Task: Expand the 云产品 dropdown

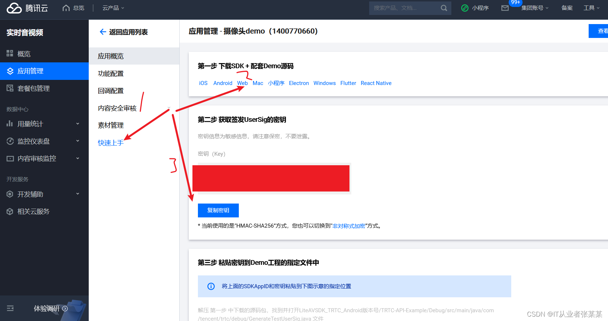Action: pyautogui.click(x=113, y=8)
